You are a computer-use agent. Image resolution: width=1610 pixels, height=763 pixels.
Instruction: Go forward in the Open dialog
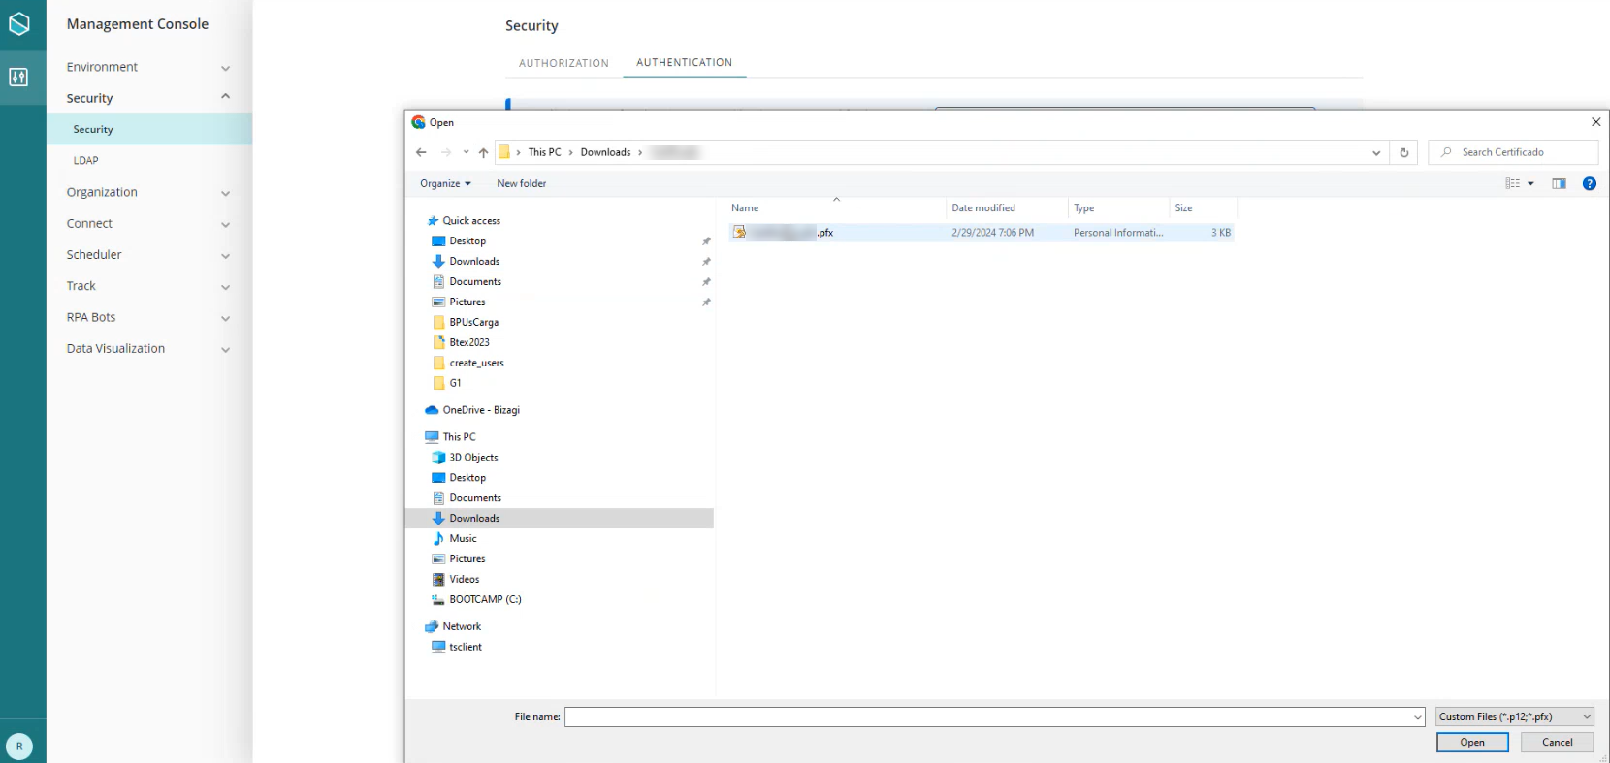click(446, 152)
